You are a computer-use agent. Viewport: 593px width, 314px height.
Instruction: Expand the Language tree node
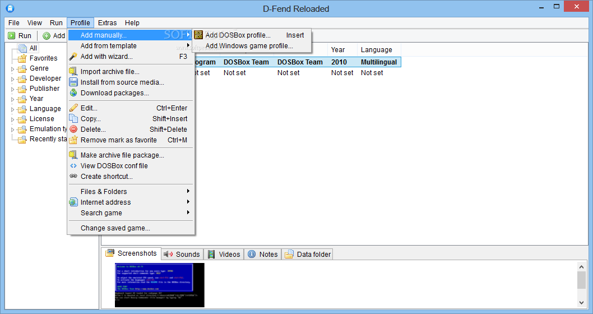click(12, 109)
